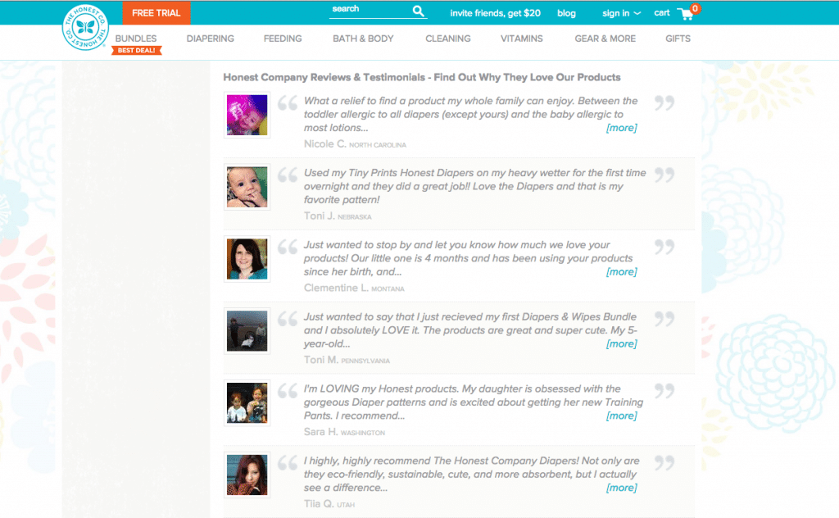Expand the sign in dropdown
The image size is (839, 518).
click(x=621, y=13)
